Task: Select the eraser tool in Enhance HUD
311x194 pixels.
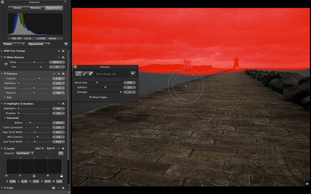Action: pyautogui.click(x=90, y=74)
